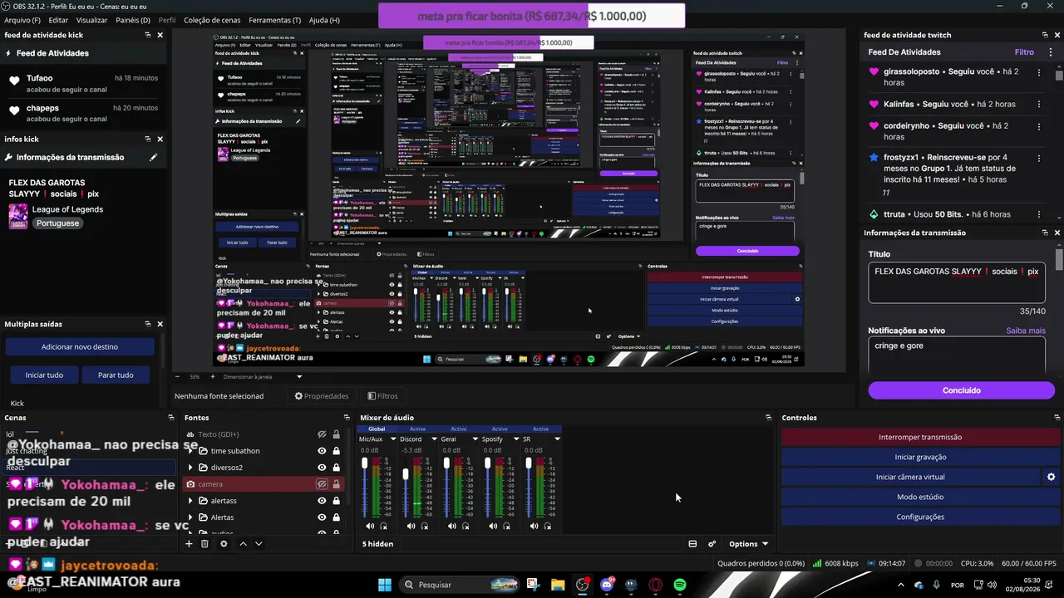Adjust the Spotify volume fader

pyautogui.click(x=487, y=463)
